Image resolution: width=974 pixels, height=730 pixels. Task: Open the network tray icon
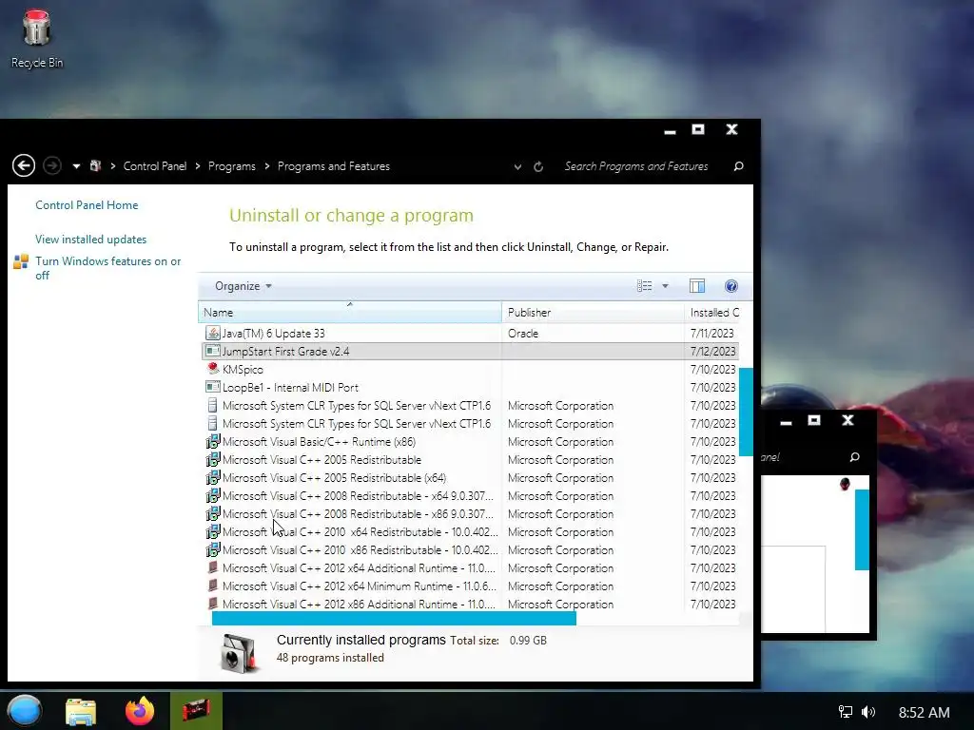[846, 712]
